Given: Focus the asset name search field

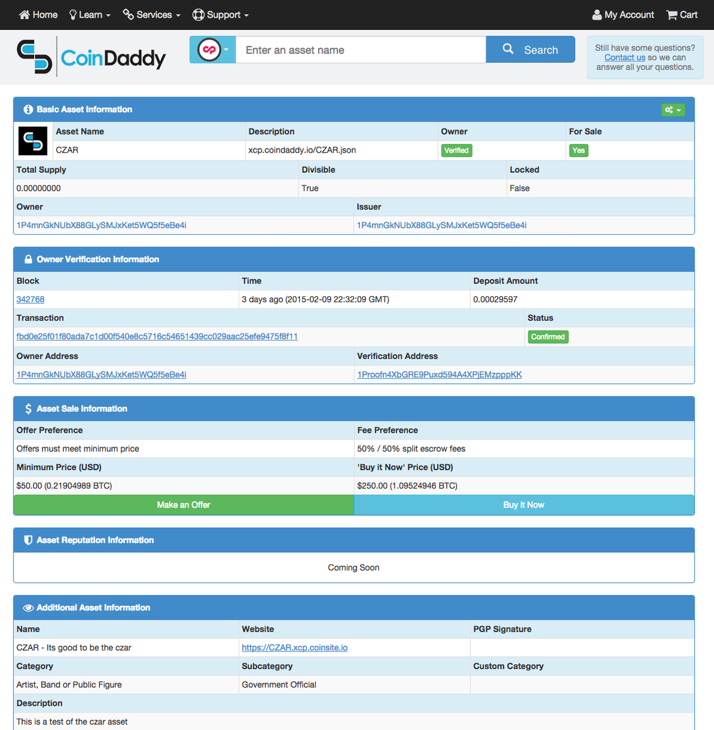Looking at the screenshot, I should coord(361,50).
